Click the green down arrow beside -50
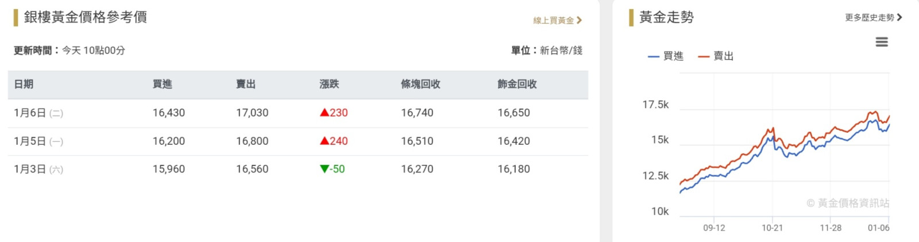 pos(325,169)
